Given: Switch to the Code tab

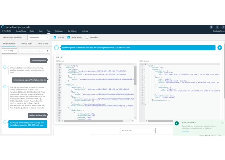Looking at the screenshot, I should (x=40, y=31).
